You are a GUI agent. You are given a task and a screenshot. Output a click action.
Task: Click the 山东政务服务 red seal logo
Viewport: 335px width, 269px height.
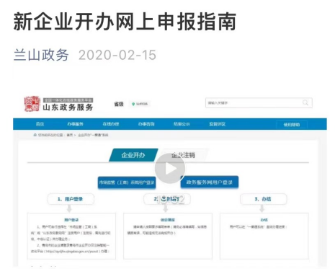pos(32,104)
